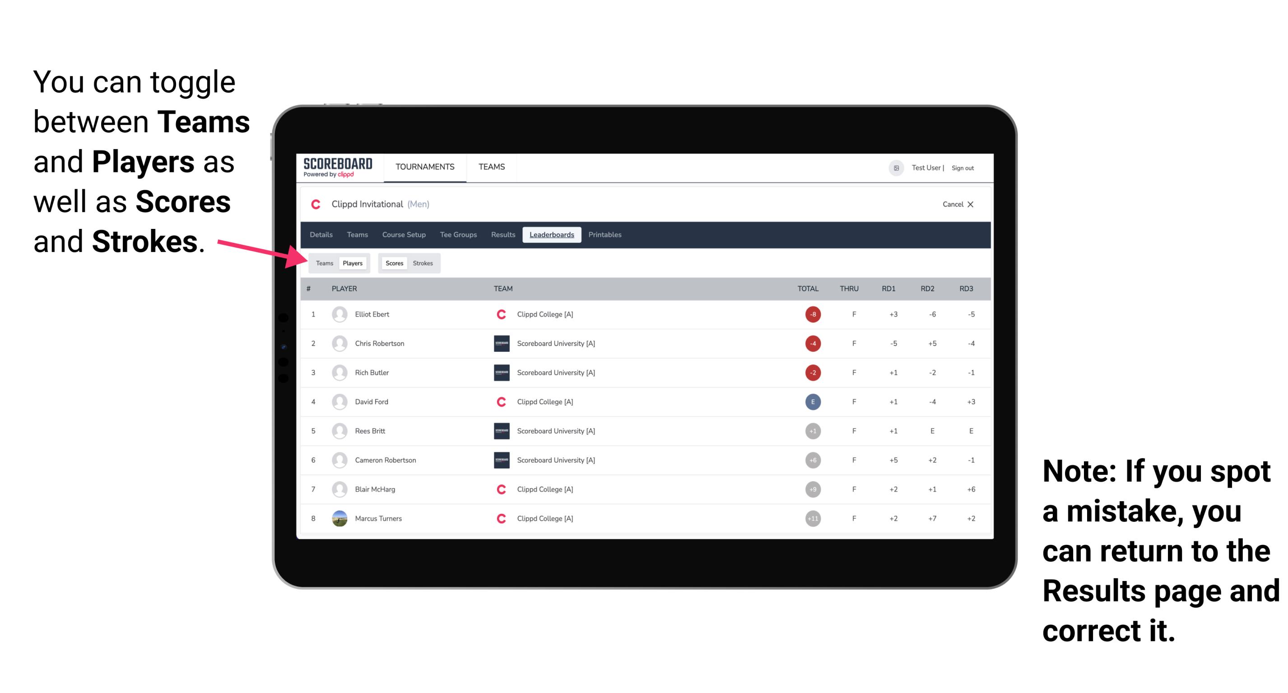Open the Leaderboards tab
The image size is (1288, 693).
pyautogui.click(x=552, y=234)
